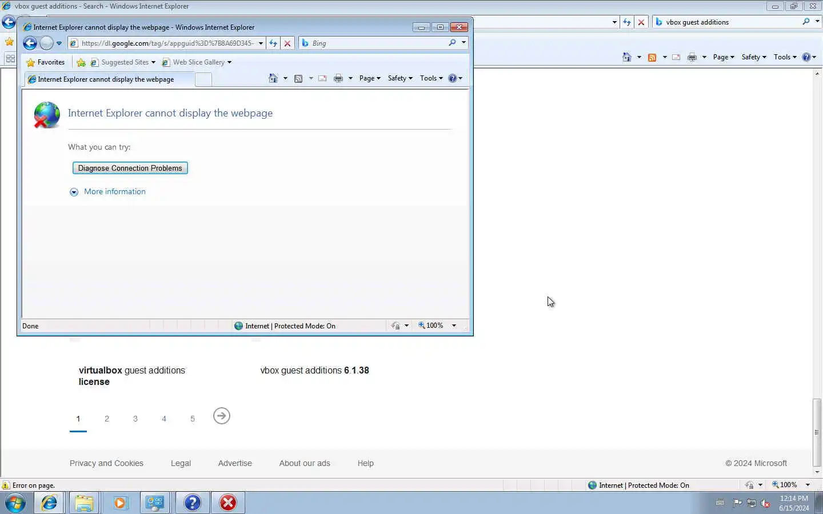Open Windows Explorer from taskbar
The width and height of the screenshot is (823, 514).
(84, 503)
